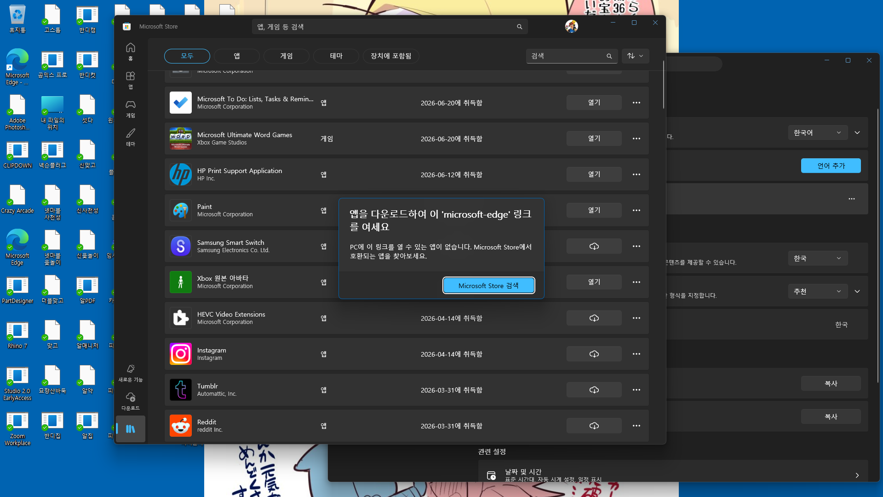Select the Themes (테마) filter tab
883x497 pixels.
336,56
